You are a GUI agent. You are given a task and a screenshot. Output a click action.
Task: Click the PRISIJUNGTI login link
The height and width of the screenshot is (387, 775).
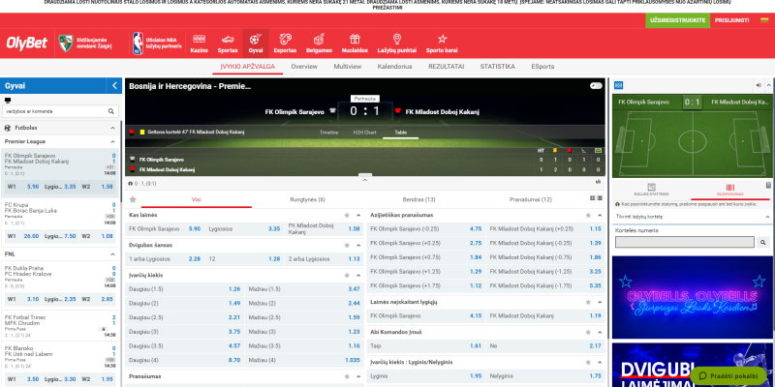pyautogui.click(x=732, y=20)
